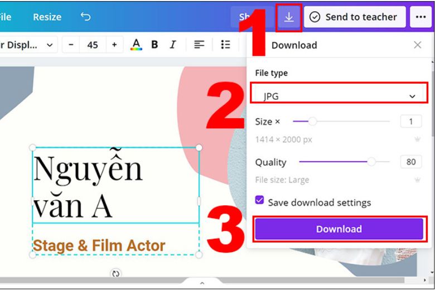Viewport: 435px width, 290px height.
Task: Undo the last action
Action: click(x=85, y=17)
